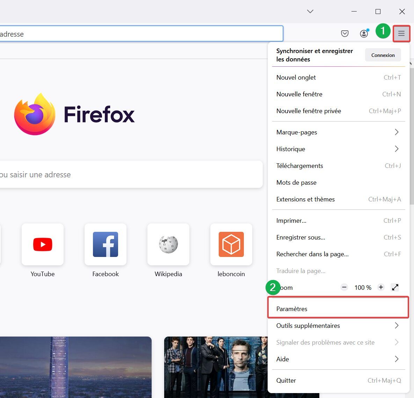Click the zoom out minus button

[x=344, y=287]
